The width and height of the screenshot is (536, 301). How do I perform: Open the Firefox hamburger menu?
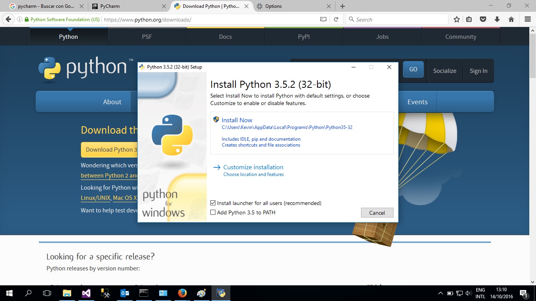(527, 19)
